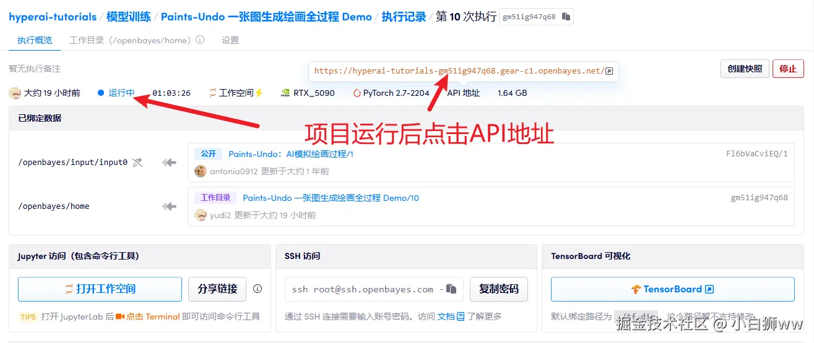Open 模型训练 breadcrumb link
This screenshot has height=343, width=814.
[128, 17]
